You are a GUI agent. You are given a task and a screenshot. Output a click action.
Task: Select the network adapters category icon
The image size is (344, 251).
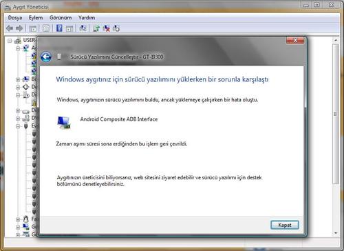click(26, 48)
